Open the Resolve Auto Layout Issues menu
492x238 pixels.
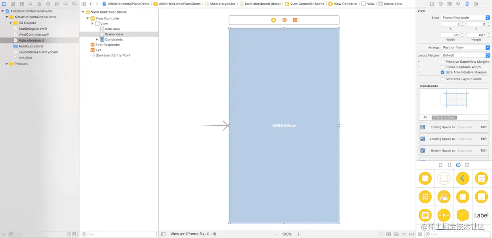tap(411, 234)
